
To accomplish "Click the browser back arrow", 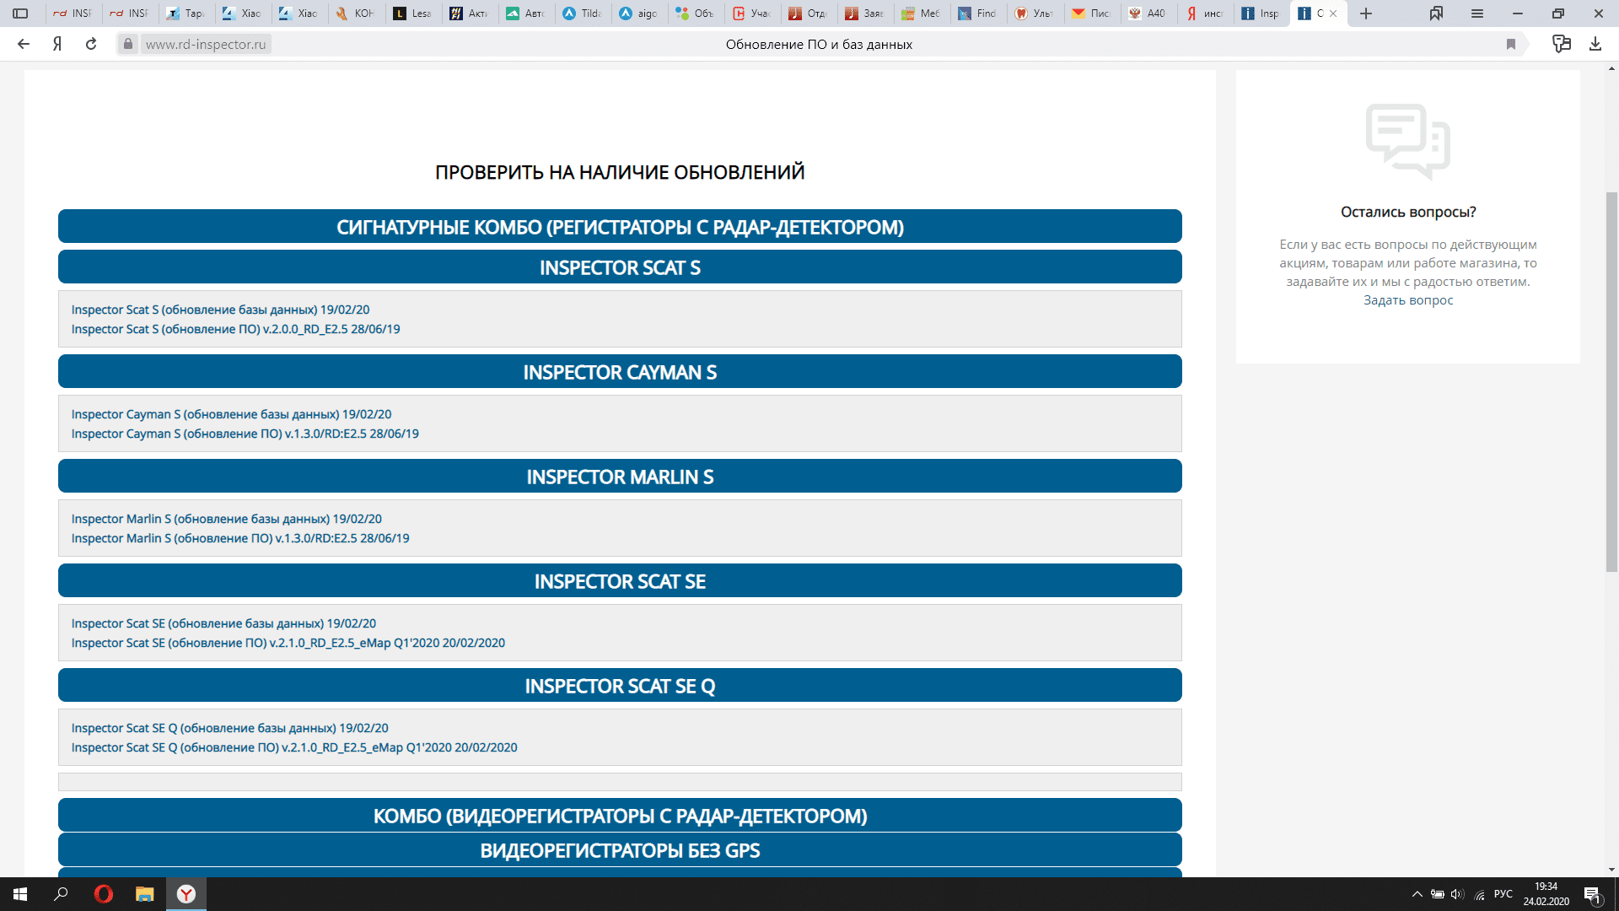I will click(24, 44).
